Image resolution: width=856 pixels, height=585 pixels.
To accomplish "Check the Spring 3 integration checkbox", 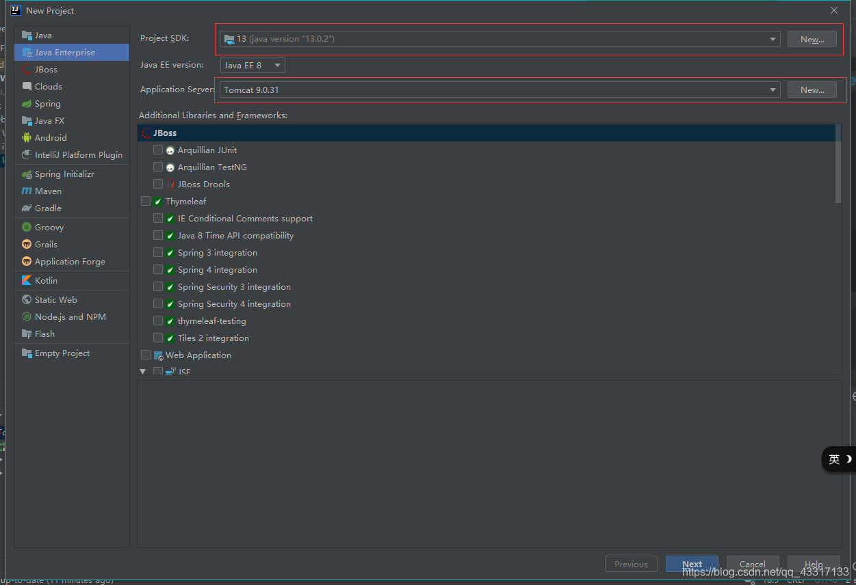I will 158,252.
